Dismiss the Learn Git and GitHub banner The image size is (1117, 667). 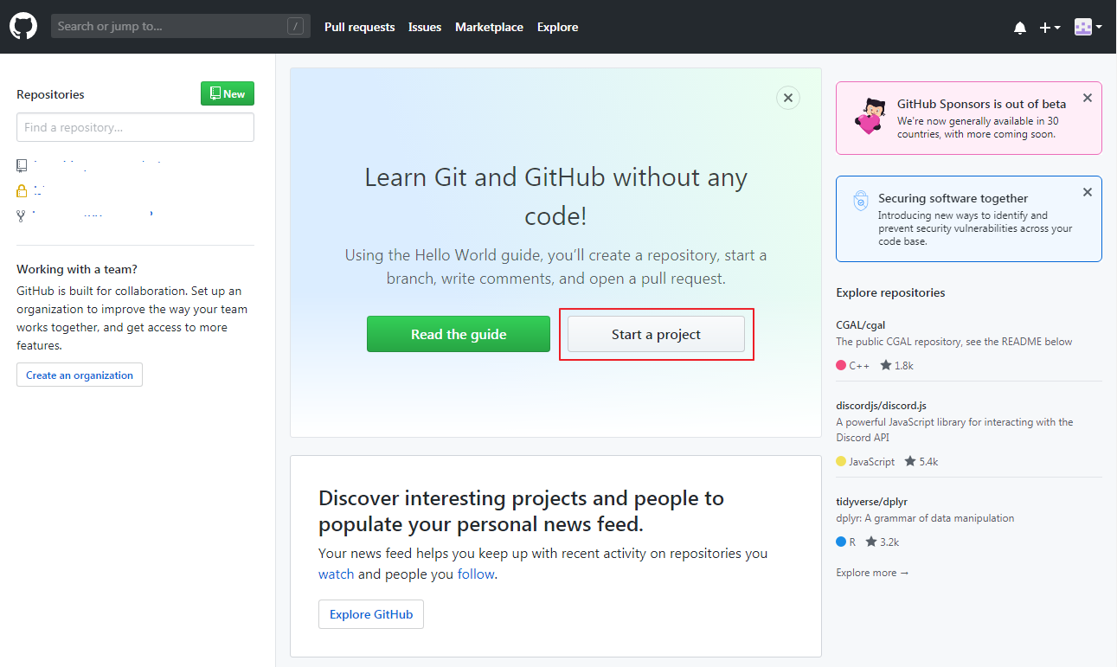(x=788, y=98)
